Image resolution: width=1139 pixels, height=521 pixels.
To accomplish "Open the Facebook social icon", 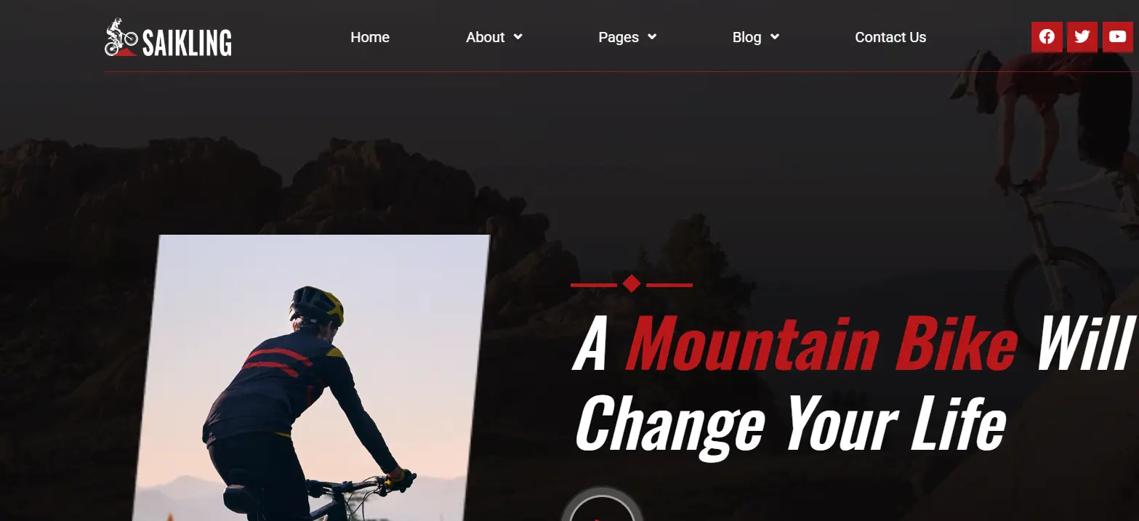I will pos(1047,37).
